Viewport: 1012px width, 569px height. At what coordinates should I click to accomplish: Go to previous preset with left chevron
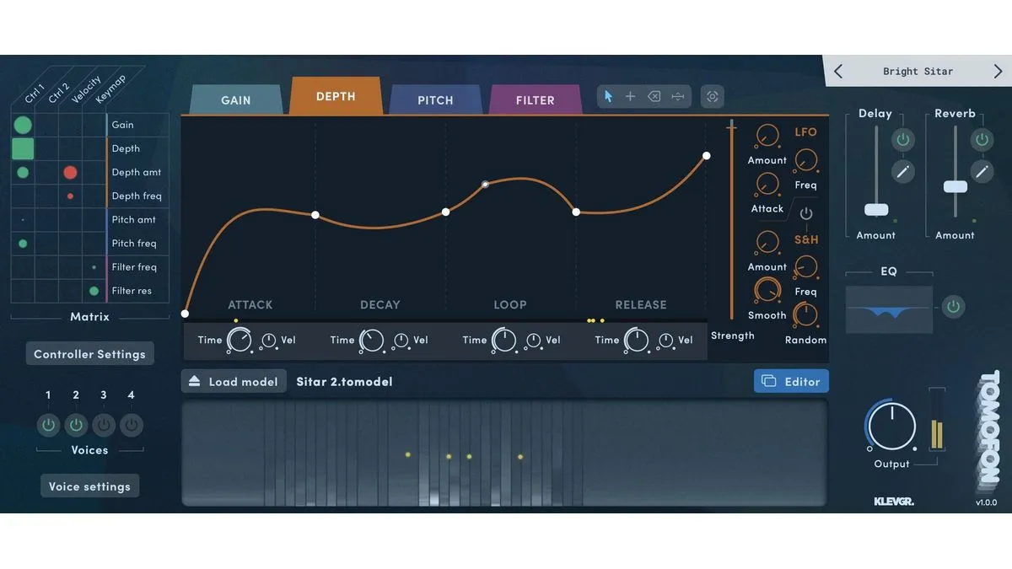(838, 72)
